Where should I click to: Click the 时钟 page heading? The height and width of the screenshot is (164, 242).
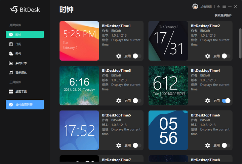pyautogui.click(x=66, y=9)
